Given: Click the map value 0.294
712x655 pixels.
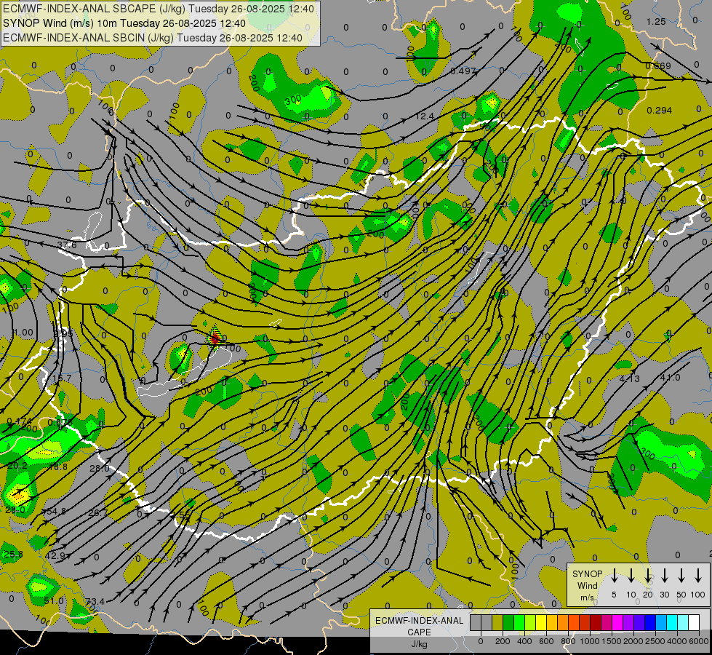Looking at the screenshot, I should pos(660,110).
